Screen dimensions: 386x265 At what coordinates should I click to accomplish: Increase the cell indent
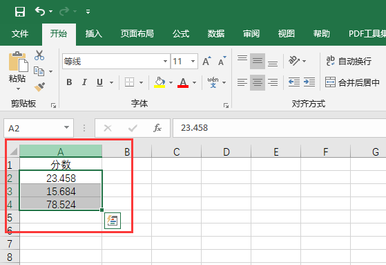[309, 82]
